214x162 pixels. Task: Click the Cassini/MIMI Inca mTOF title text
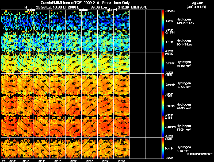pyautogui.click(x=61, y=3)
